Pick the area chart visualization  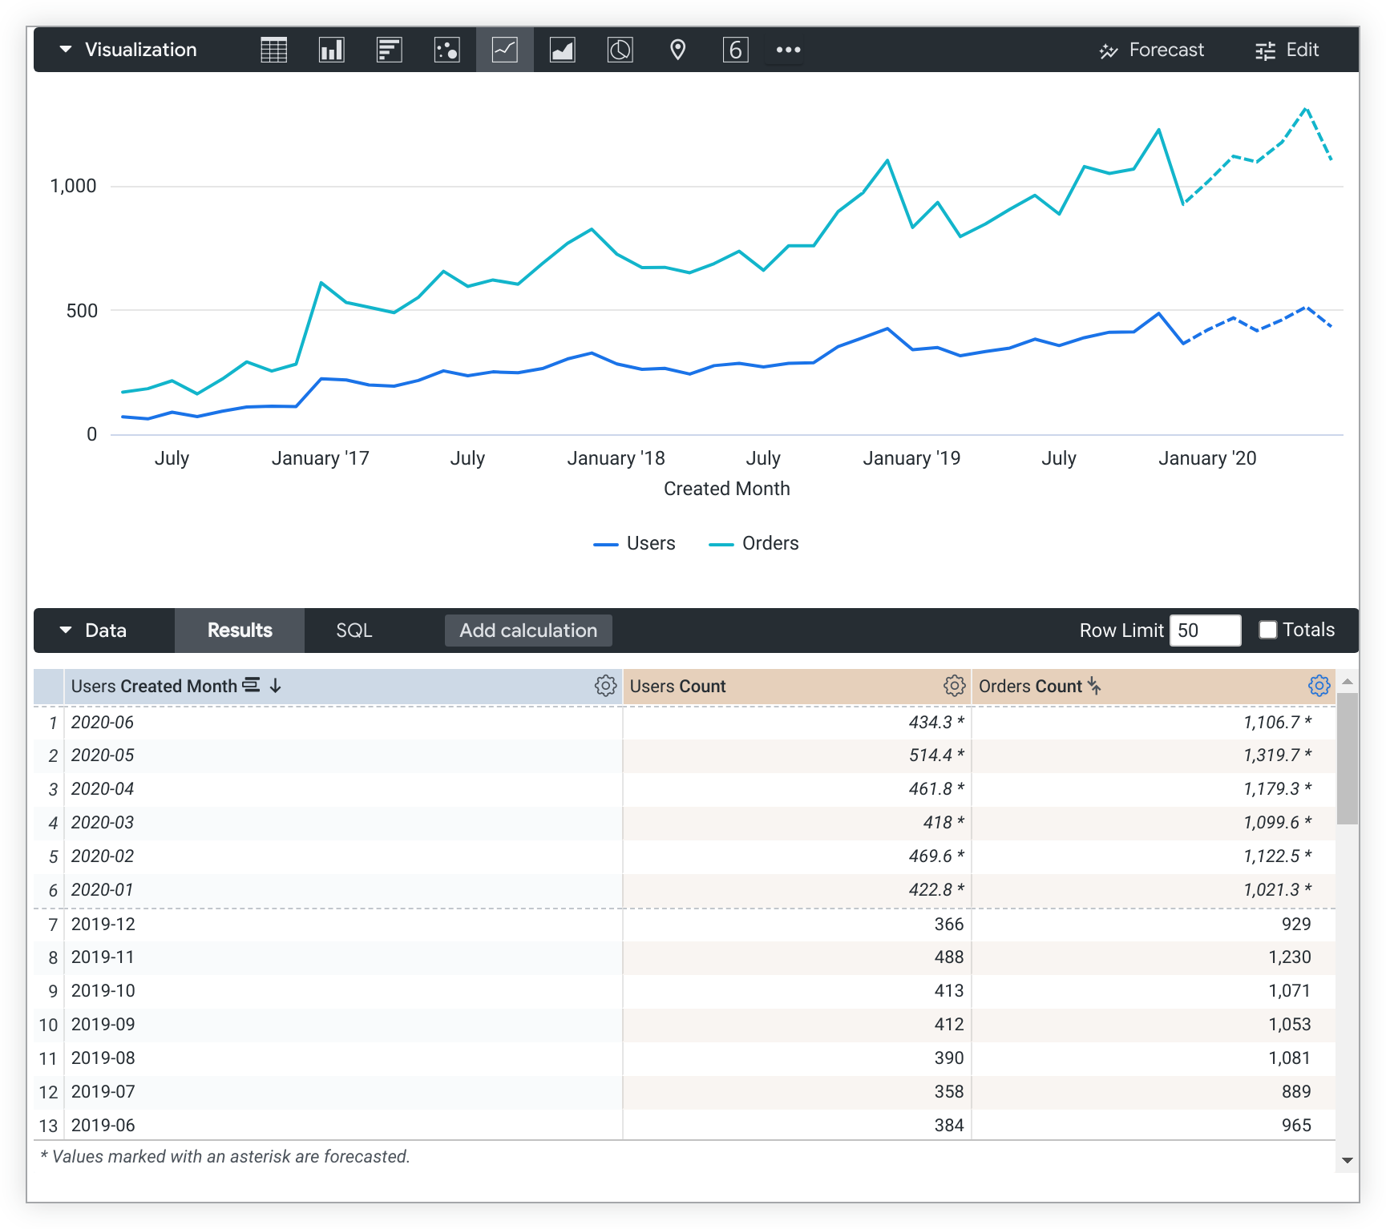pos(562,50)
